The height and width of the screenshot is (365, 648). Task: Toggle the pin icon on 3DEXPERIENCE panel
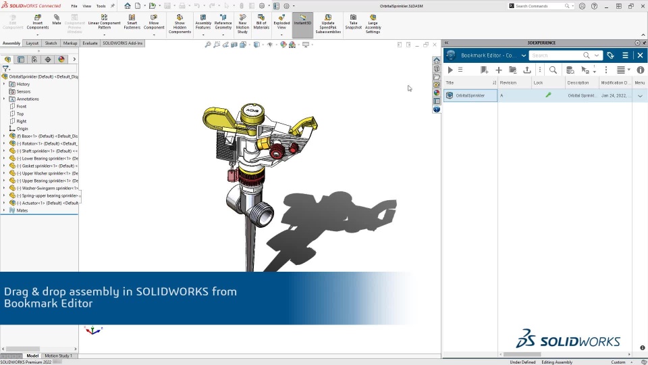[x=644, y=43]
